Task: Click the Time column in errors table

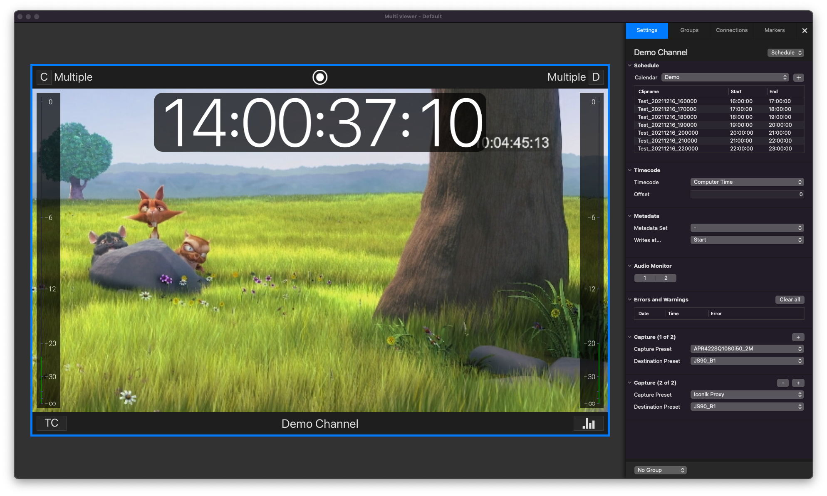Action: tap(686, 313)
